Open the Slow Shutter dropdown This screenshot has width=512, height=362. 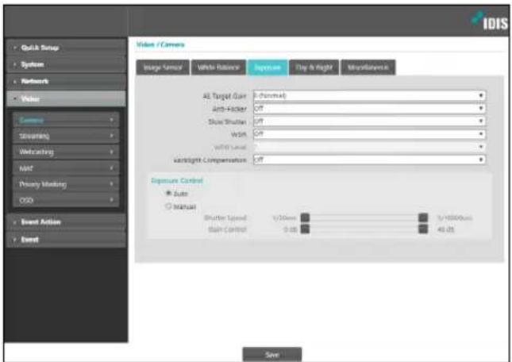point(369,121)
